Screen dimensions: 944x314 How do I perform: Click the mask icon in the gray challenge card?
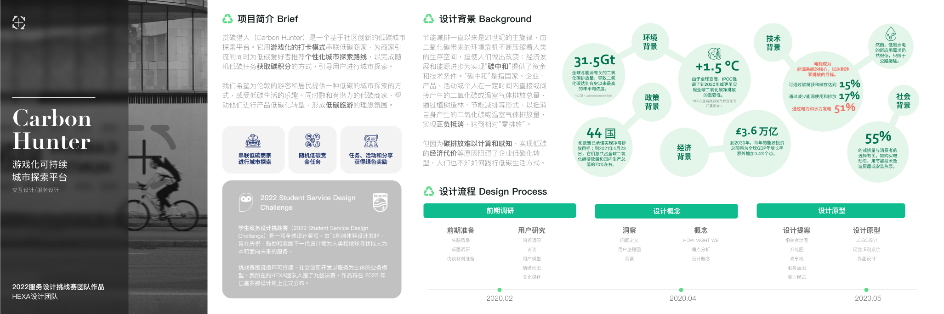246,202
